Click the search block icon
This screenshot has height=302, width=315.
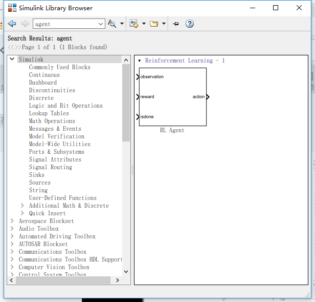pos(112,24)
